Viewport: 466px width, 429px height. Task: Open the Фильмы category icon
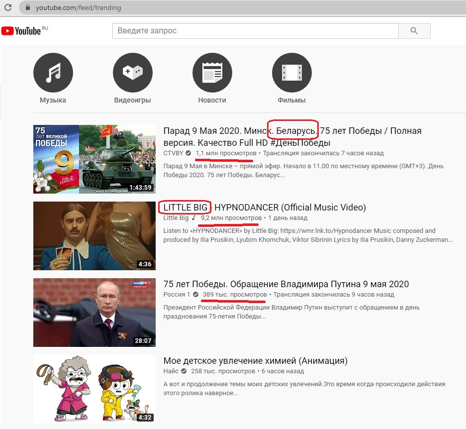(292, 73)
